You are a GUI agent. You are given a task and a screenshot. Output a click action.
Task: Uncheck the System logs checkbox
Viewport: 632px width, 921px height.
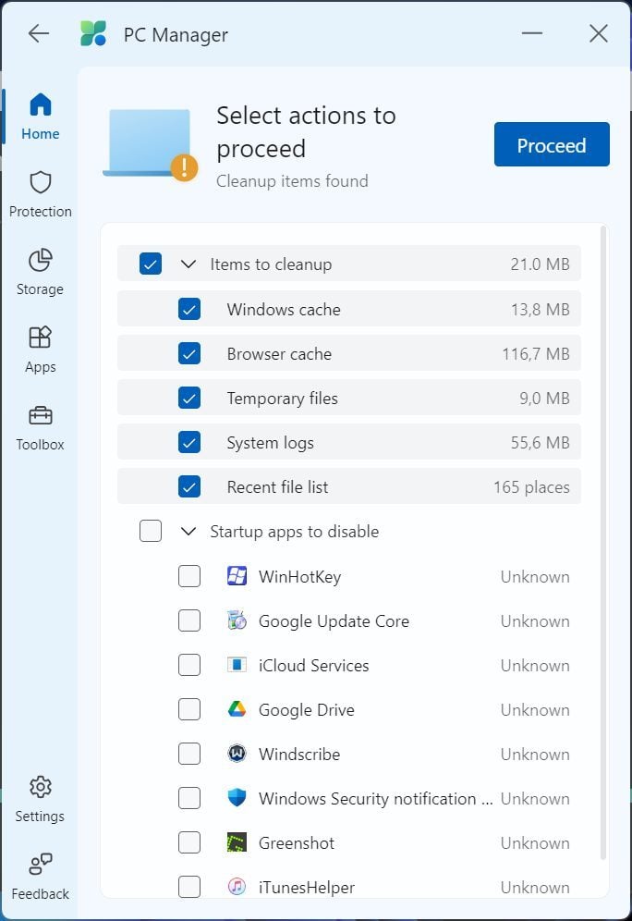pyautogui.click(x=189, y=442)
